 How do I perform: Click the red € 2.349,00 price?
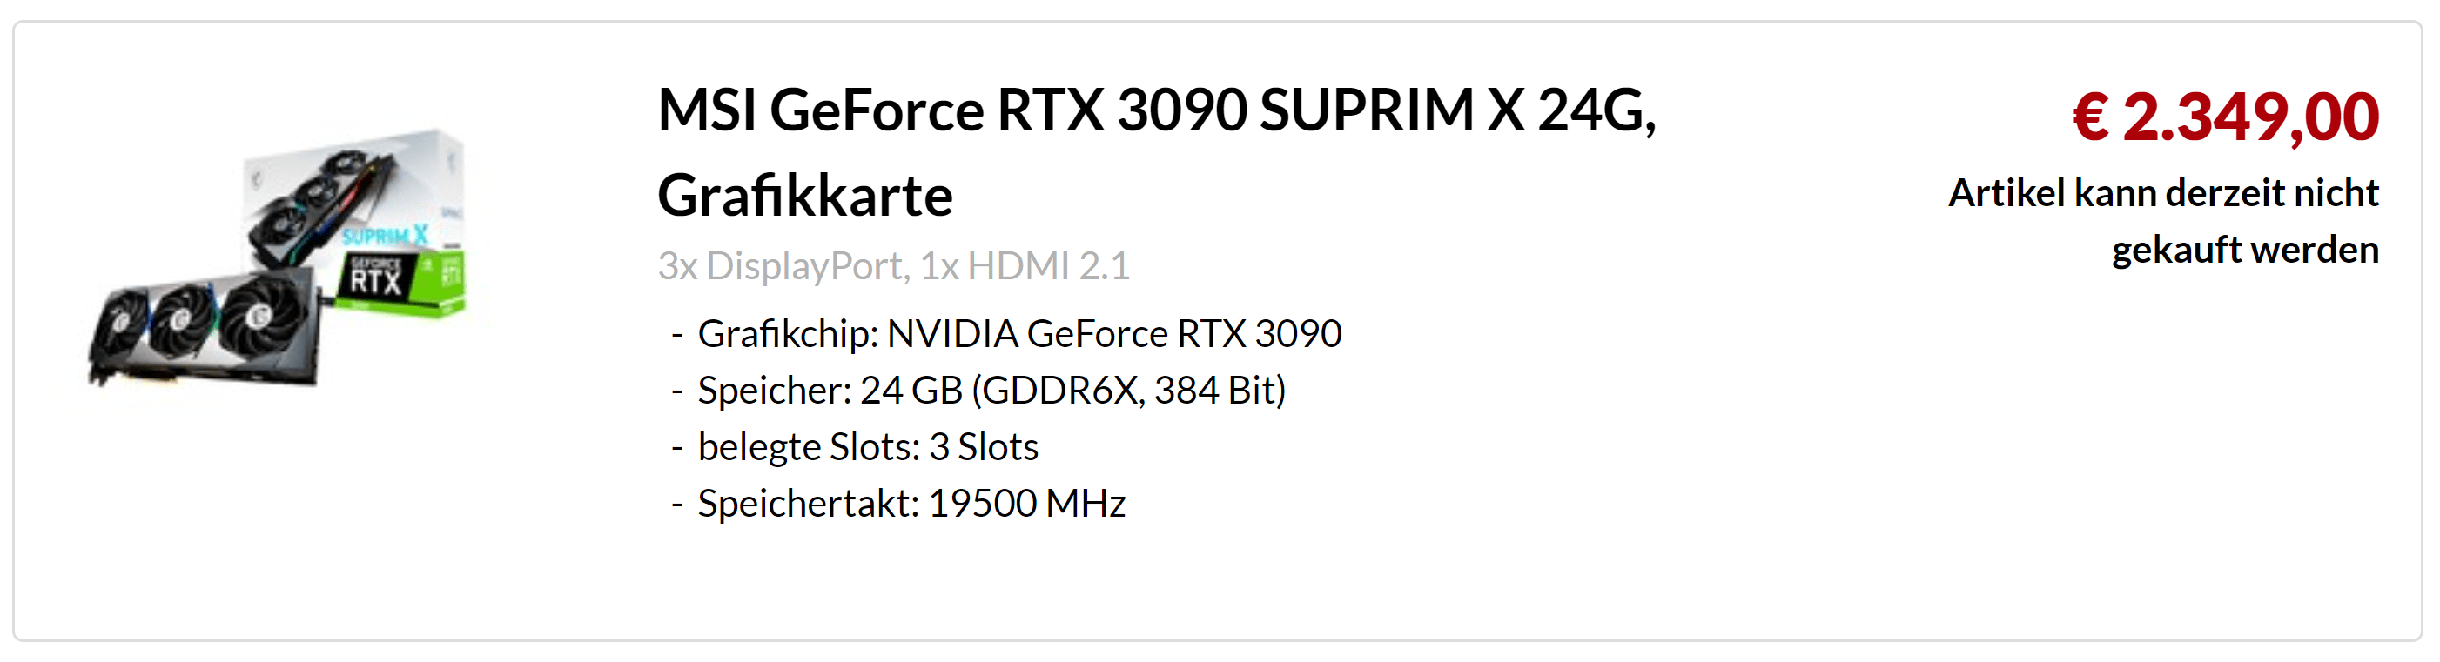tap(2225, 117)
